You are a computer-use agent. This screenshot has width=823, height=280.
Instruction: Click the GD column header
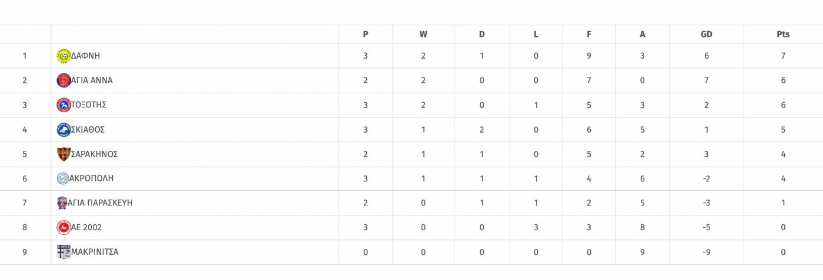click(x=707, y=34)
